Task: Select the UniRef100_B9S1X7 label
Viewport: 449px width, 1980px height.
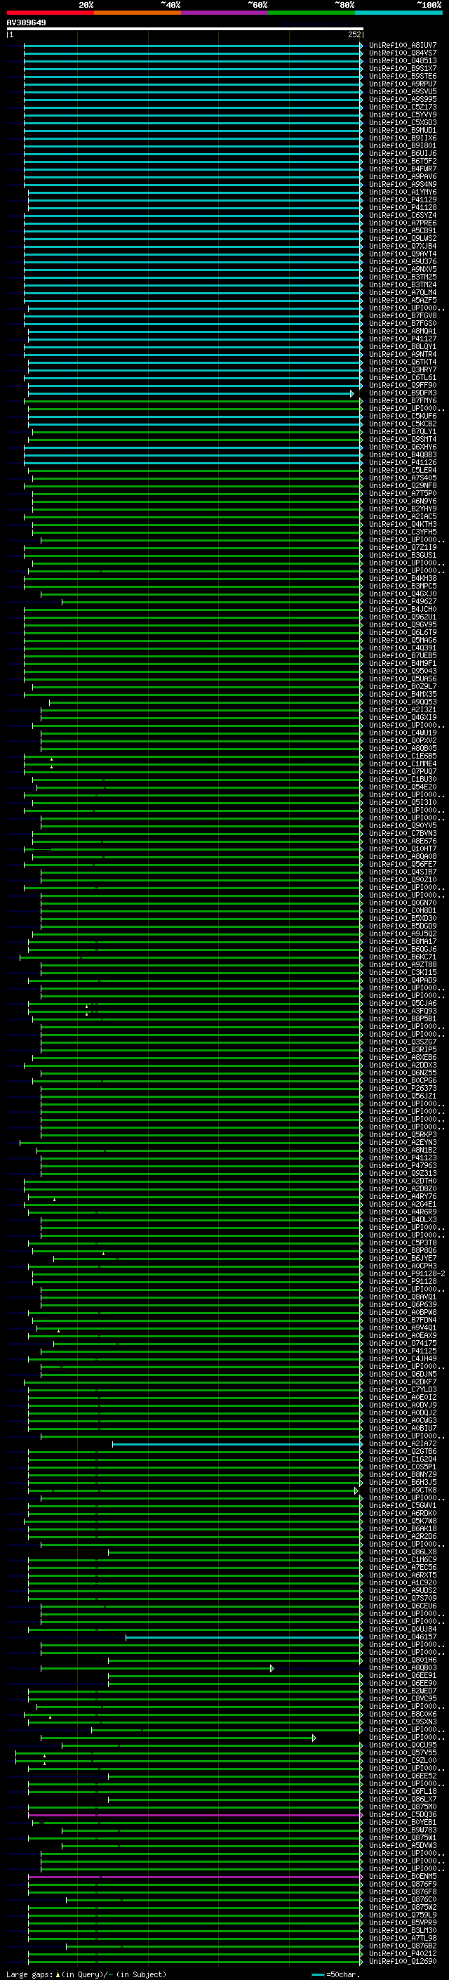Action: (x=402, y=68)
